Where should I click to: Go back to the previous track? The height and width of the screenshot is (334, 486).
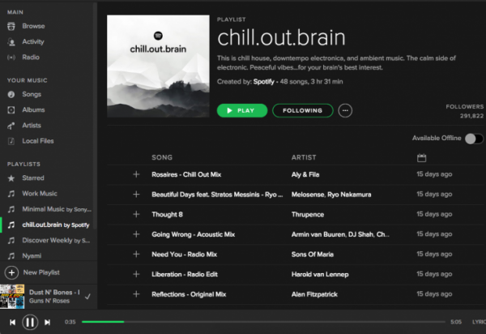(x=12, y=322)
